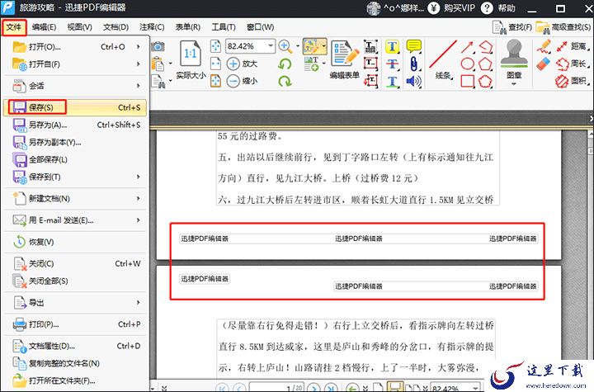The height and width of the screenshot is (392, 594).
Task: Open the 视图(V) menu
Action: (79, 27)
